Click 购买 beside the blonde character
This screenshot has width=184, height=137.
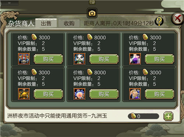[159, 94]
